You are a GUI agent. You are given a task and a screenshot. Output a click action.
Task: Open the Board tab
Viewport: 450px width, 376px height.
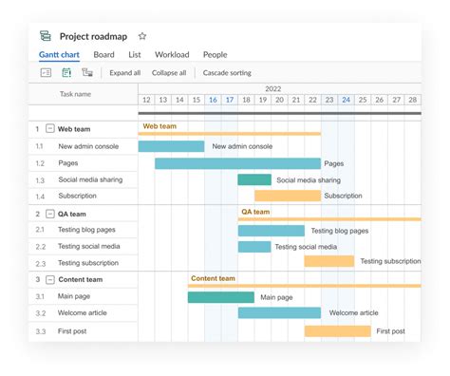(x=103, y=55)
